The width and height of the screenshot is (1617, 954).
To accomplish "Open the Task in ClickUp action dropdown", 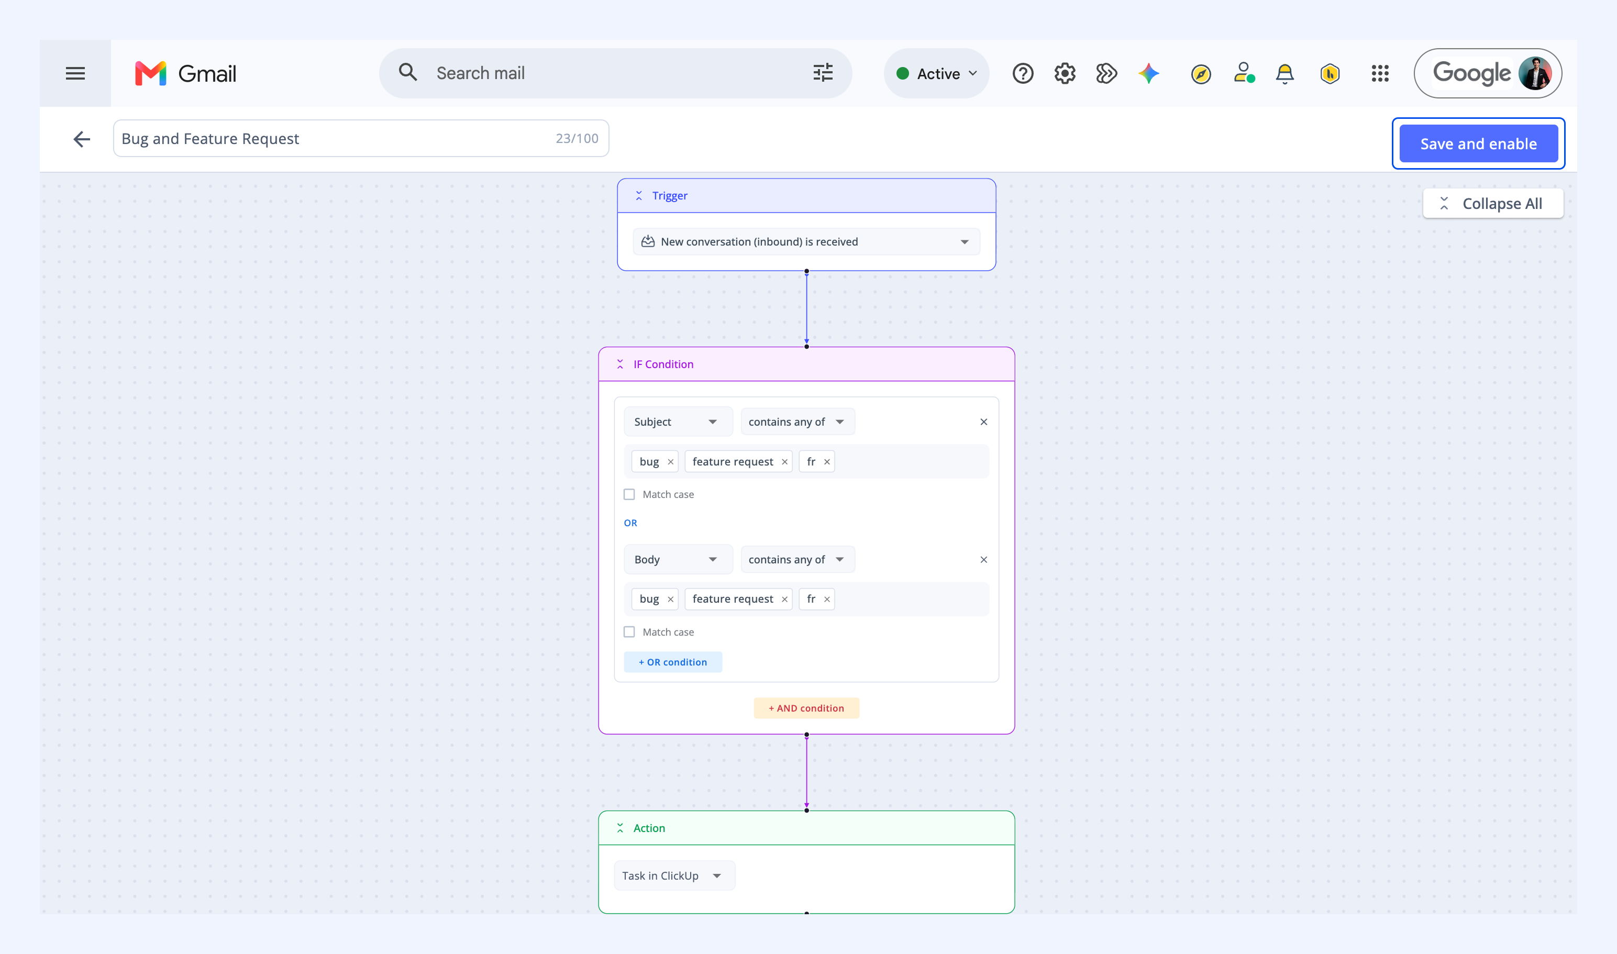I will point(674,875).
